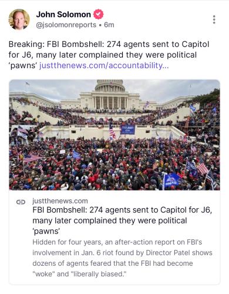Click the 6m post timestamp
This screenshot has width=229, height=294.
(109, 25)
